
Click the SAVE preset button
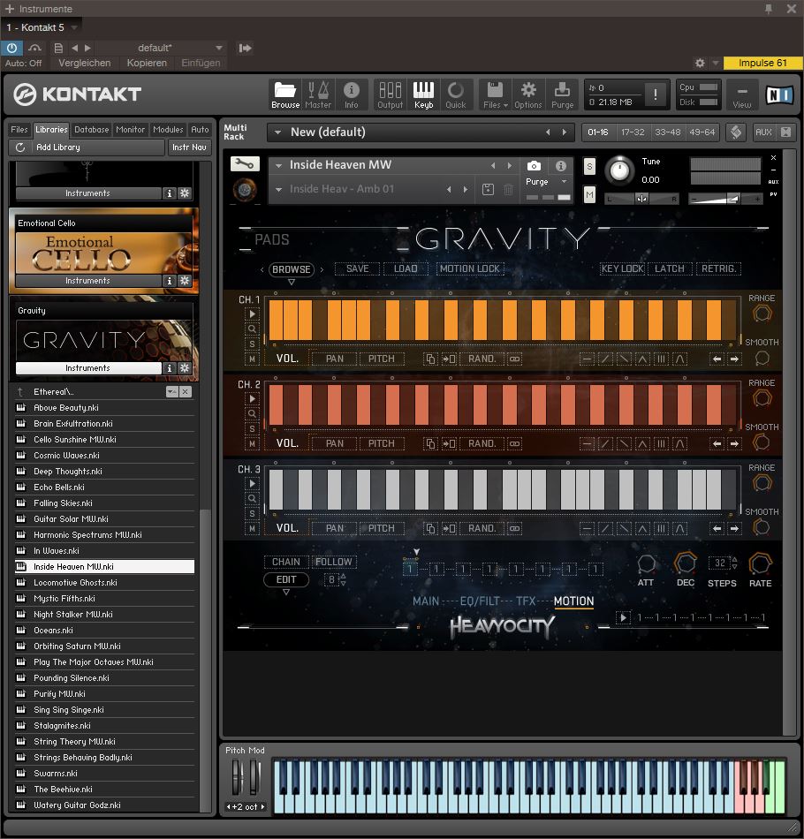(x=357, y=268)
